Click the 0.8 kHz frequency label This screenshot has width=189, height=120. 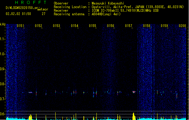2,84
